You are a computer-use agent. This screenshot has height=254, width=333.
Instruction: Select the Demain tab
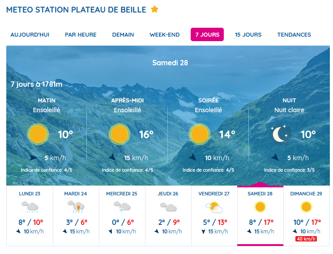123,35
